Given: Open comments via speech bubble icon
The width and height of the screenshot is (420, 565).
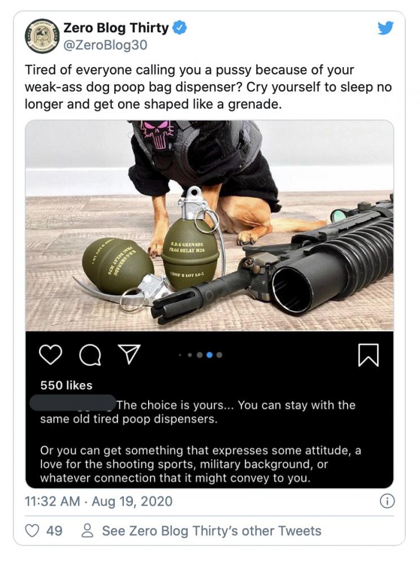Looking at the screenshot, I should tap(90, 355).
